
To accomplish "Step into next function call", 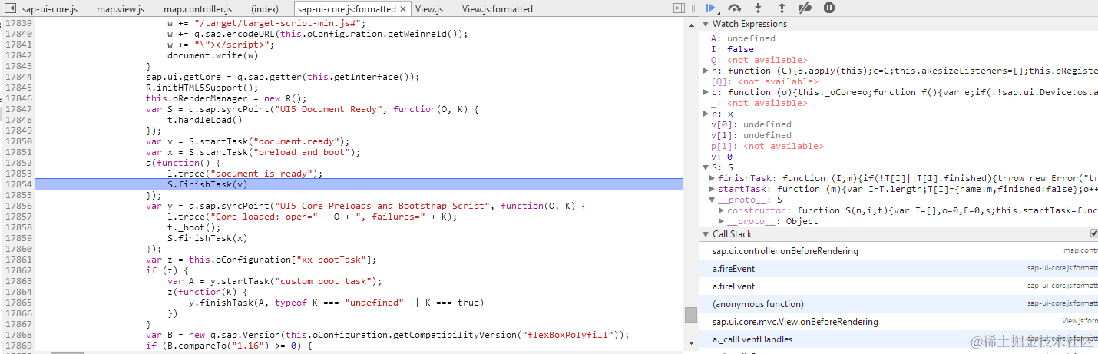I will [759, 8].
